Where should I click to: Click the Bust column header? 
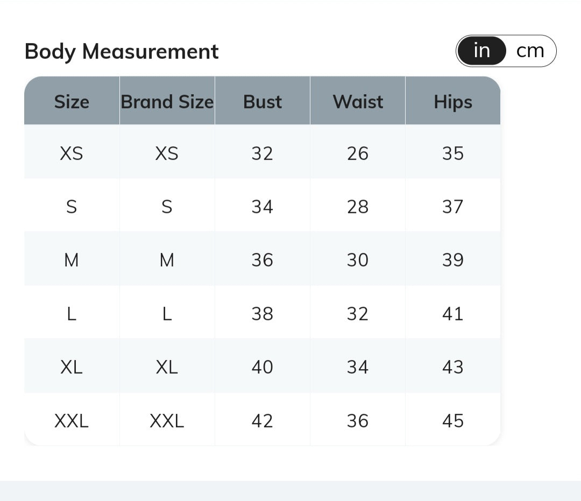[263, 102]
